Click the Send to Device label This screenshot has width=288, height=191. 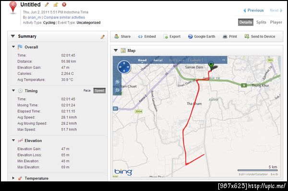[263, 36]
